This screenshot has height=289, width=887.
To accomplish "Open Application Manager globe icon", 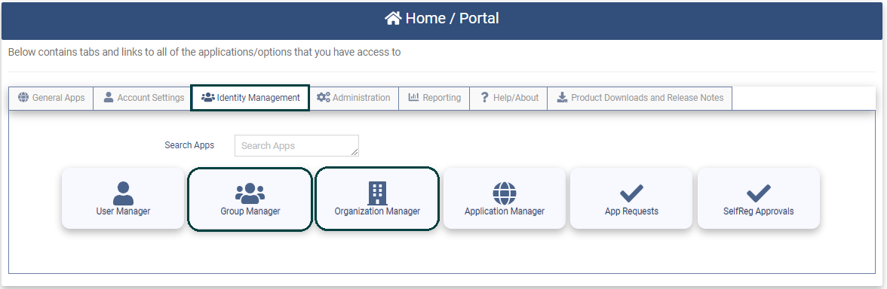I will [505, 193].
